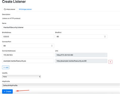
Task: Click the plus icon on Add button
Action: point(4,68)
